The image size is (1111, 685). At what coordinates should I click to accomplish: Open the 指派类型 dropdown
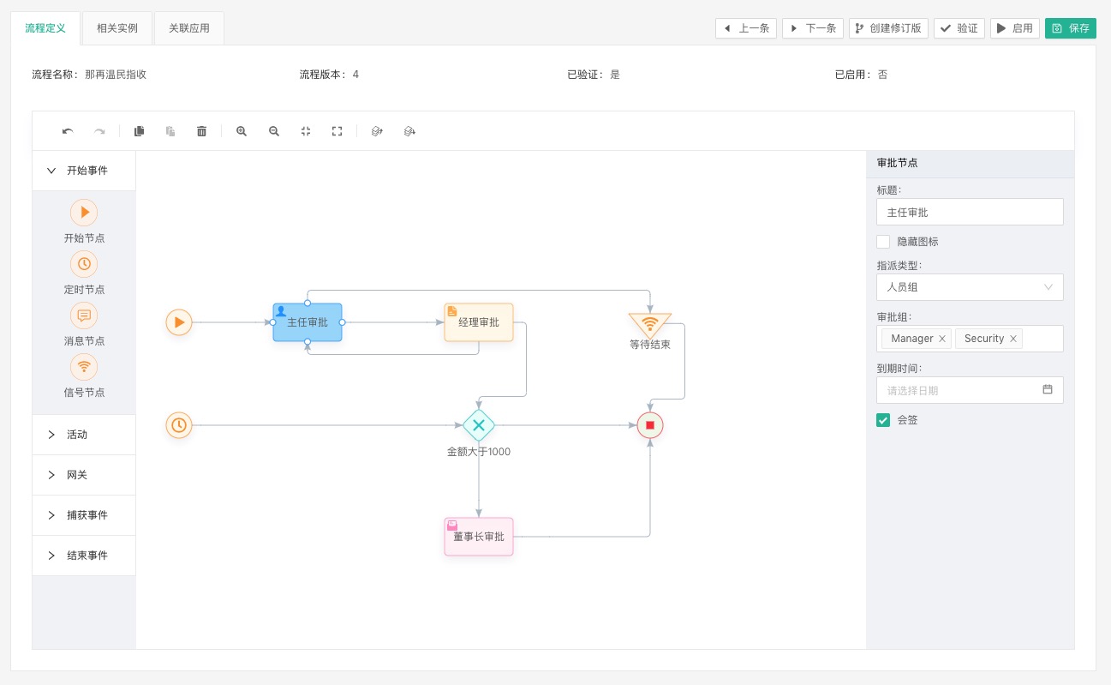click(970, 287)
